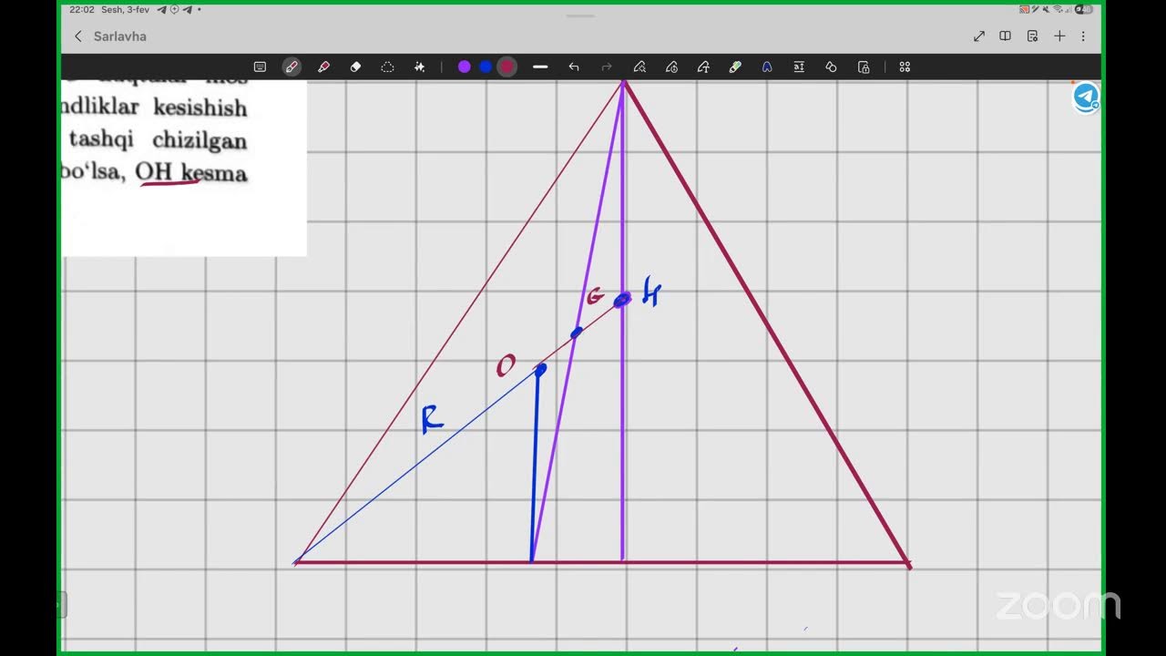
Task: Select the pen-with-clock tool icon
Action: (x=671, y=67)
